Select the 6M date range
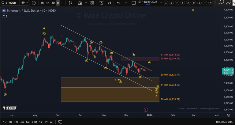The height and width of the screenshot is (125, 235). point(28,122)
